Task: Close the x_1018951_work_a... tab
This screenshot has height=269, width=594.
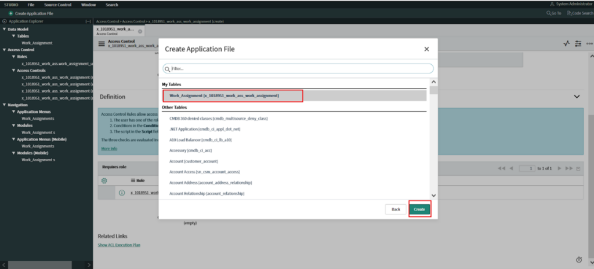Action: pos(140,31)
